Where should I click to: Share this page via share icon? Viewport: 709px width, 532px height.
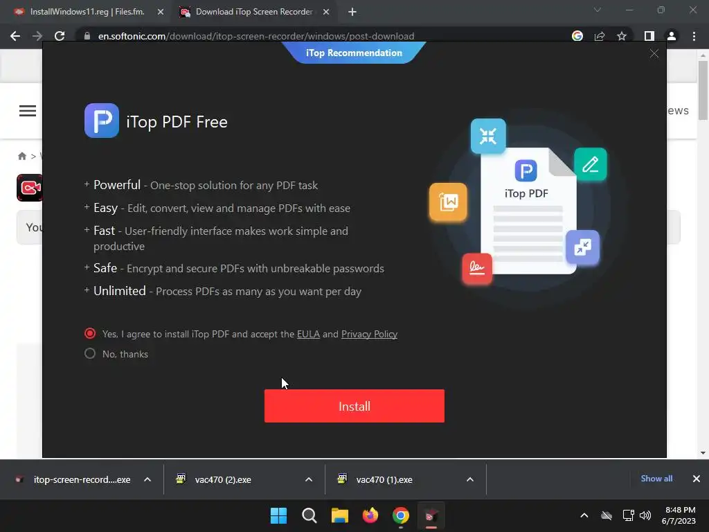coord(600,36)
